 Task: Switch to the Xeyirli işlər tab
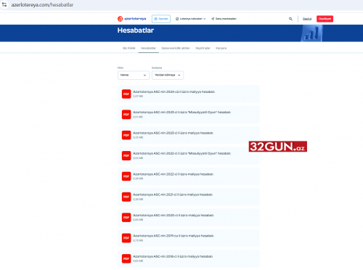pos(203,48)
